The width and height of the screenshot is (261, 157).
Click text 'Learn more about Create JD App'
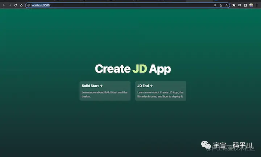[158, 92]
